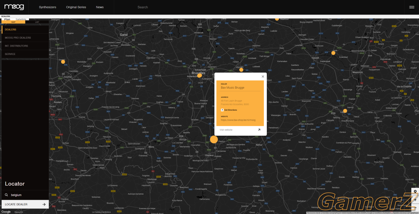The width and height of the screenshot is (419, 214).
Task: Select DEALERS in the sidebar
Action: click(x=25, y=30)
